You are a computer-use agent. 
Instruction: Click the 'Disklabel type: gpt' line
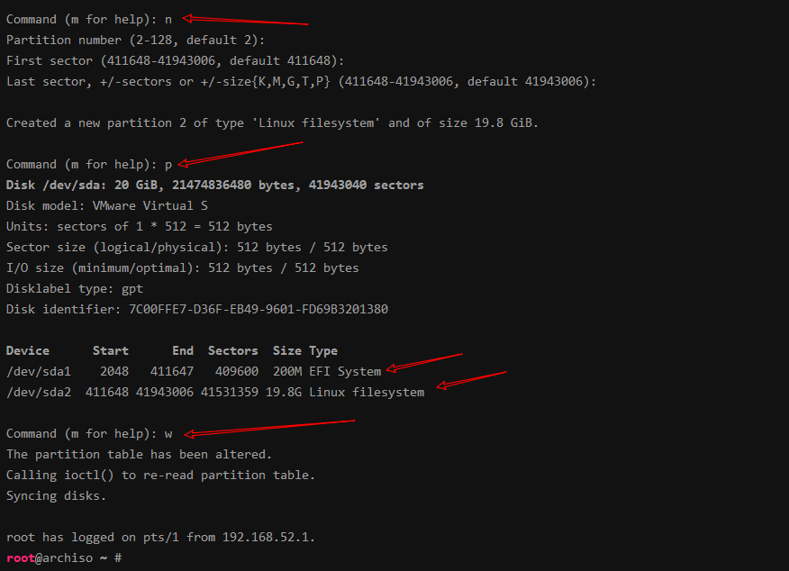tap(75, 289)
